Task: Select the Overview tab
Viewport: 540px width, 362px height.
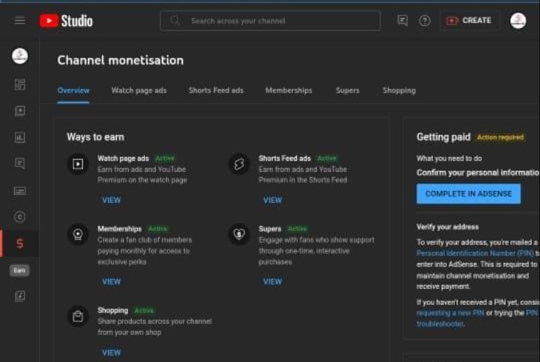Action: [73, 90]
